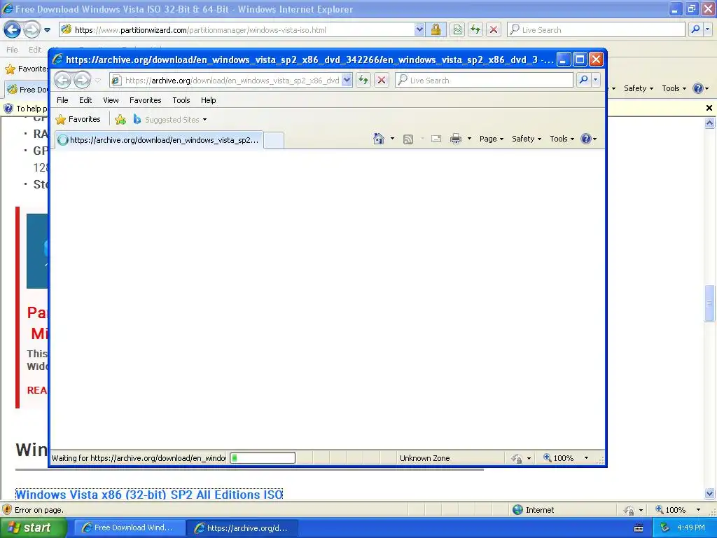Open zoom dropdown arrow in popup status bar
717x538 pixels.
point(586,458)
